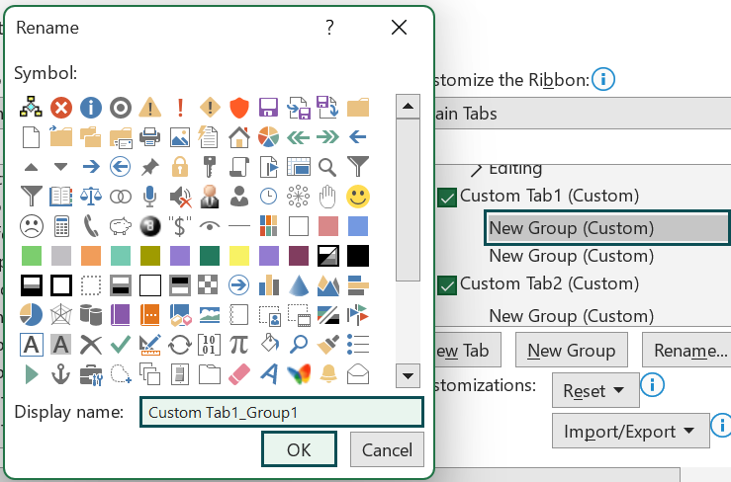This screenshot has width=731, height=482.
Task: Click the New Group button
Action: pyautogui.click(x=572, y=351)
